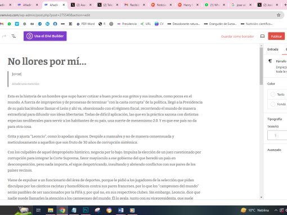This screenshot has width=287, height=215.
Task: Switch to the Gmail Recibidos tab
Action: [x=134, y=5]
